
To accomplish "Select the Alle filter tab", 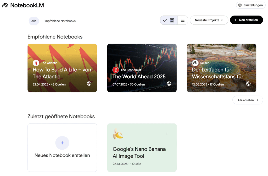I will tap(34, 21).
